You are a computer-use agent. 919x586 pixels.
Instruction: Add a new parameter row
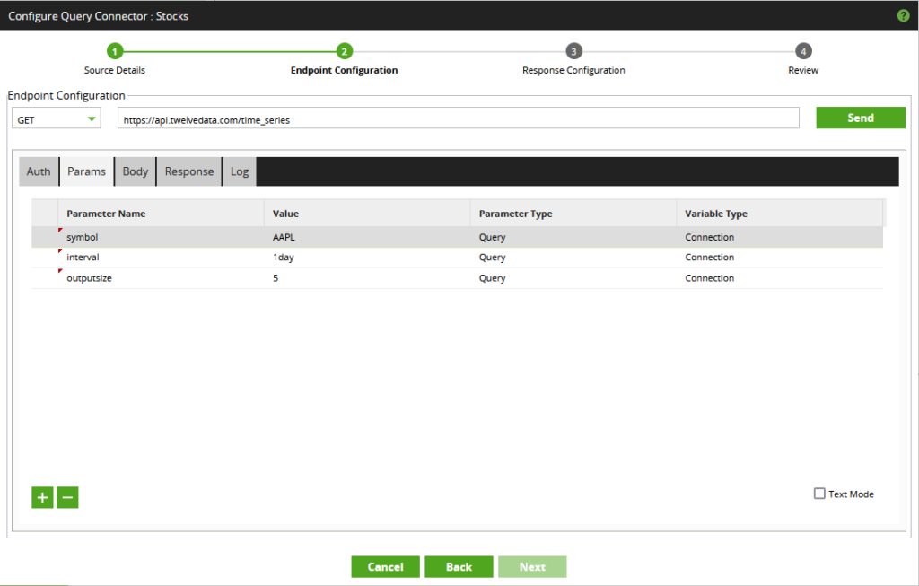pos(41,496)
